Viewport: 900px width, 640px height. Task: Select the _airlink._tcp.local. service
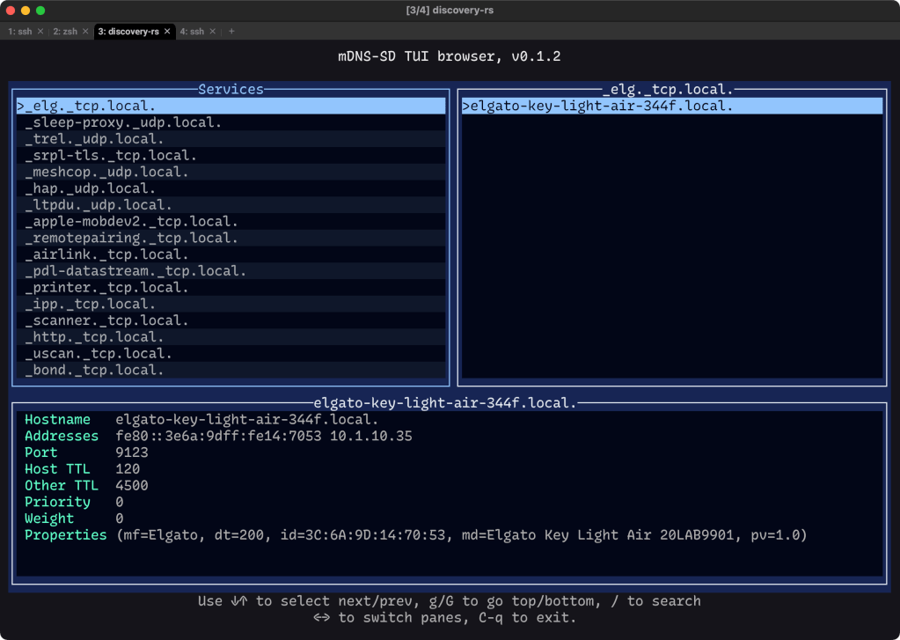(x=106, y=254)
